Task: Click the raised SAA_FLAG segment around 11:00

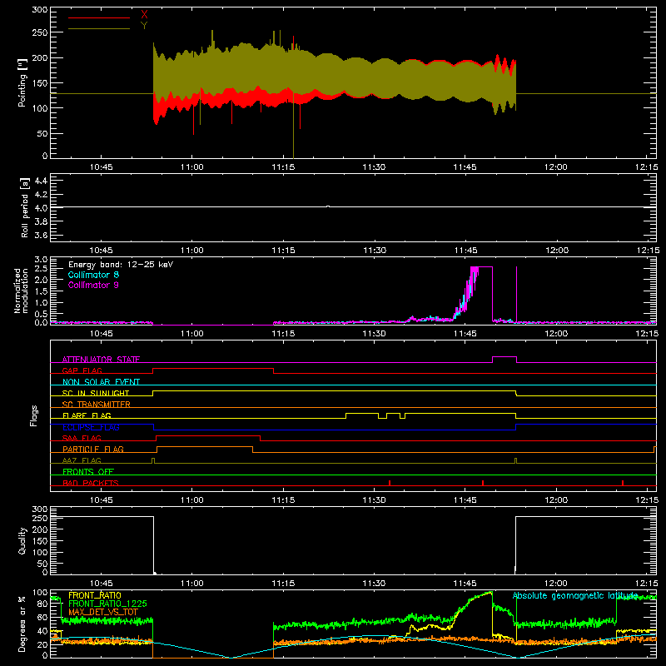Action: pyautogui.click(x=208, y=435)
